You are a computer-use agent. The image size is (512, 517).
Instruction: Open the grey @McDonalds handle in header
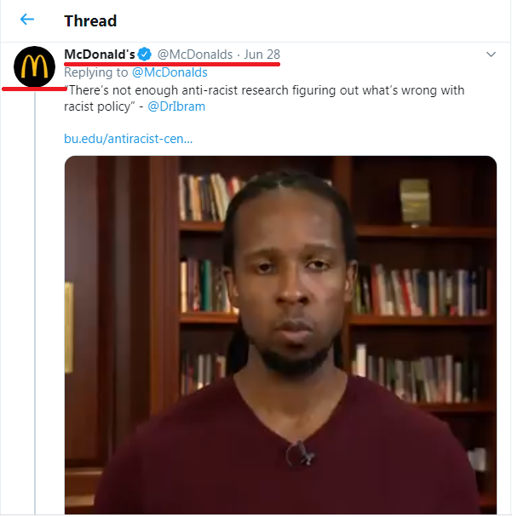click(x=195, y=54)
